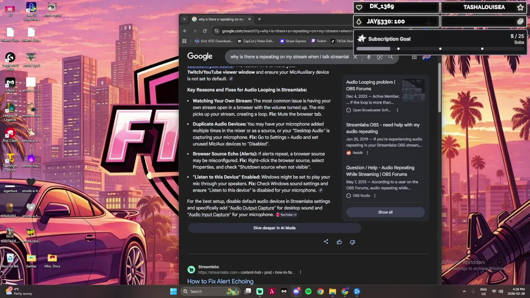Screen dimensions: 530x298
Task: Select the emote-gta5 desktop file
Action: [31, 60]
